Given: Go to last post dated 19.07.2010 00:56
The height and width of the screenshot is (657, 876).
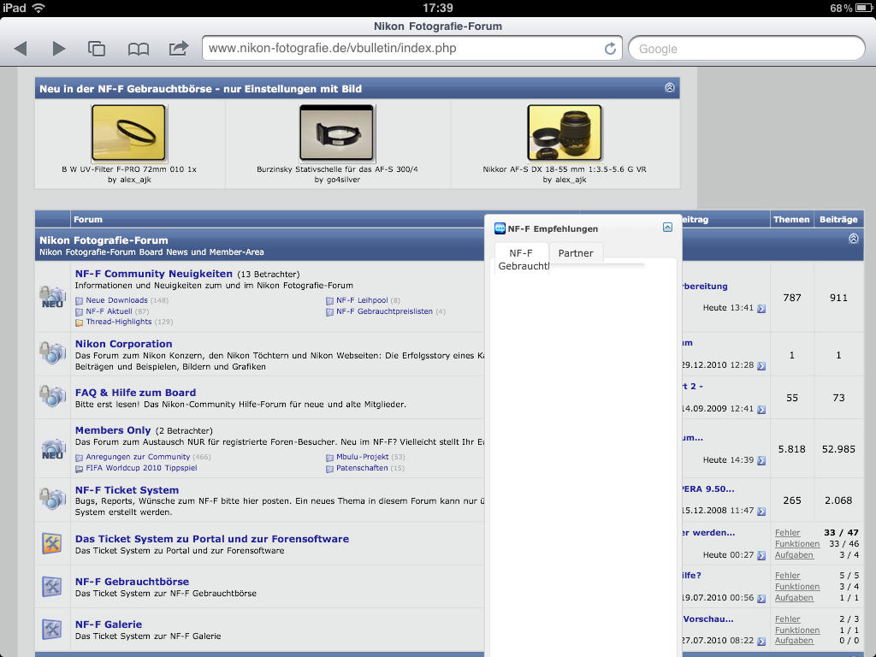Looking at the screenshot, I should pyautogui.click(x=761, y=598).
